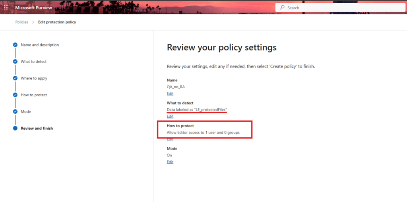Click Edit under What to detect
This screenshot has width=407, height=202.
(170, 117)
